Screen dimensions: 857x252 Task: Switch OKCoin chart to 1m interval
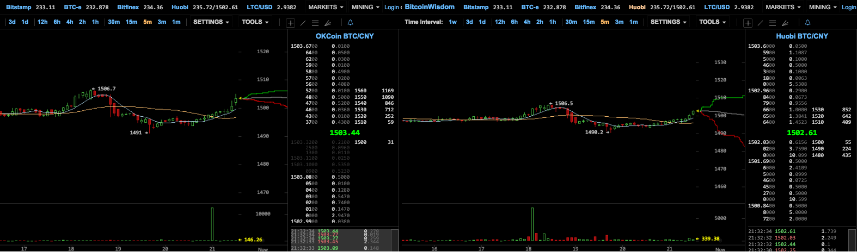[x=176, y=22]
